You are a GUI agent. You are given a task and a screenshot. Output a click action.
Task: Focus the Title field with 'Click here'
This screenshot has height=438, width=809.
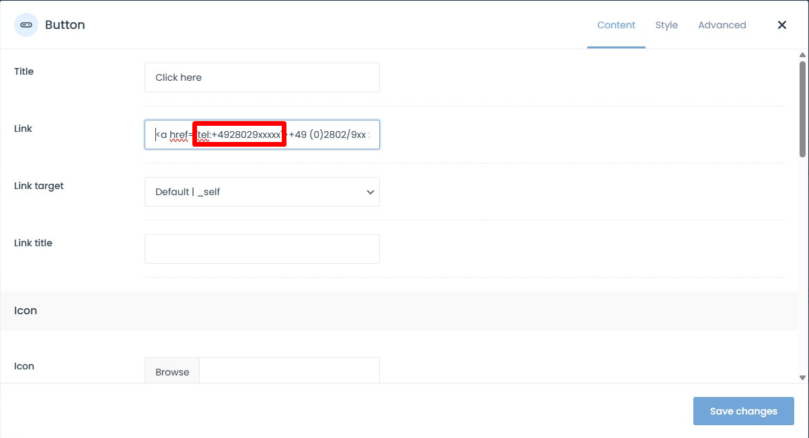(262, 77)
